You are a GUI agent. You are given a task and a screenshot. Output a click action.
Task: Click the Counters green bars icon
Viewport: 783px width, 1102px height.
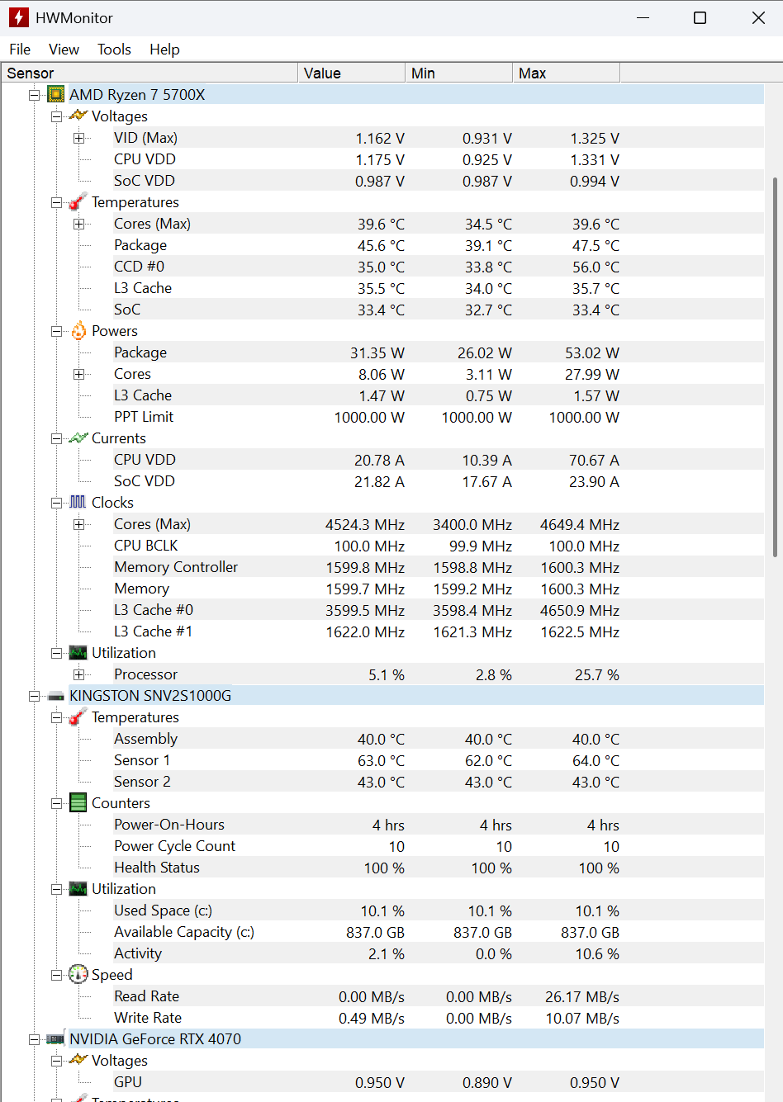click(x=78, y=802)
